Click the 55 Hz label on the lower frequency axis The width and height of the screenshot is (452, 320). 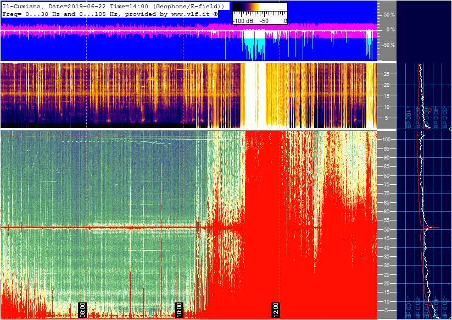click(387, 220)
